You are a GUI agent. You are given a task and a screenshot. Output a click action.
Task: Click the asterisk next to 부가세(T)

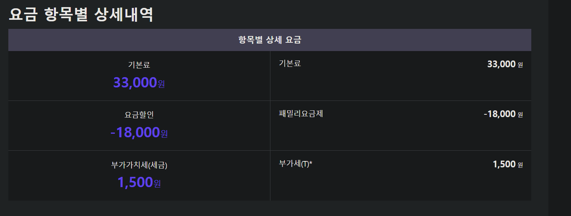click(x=311, y=163)
